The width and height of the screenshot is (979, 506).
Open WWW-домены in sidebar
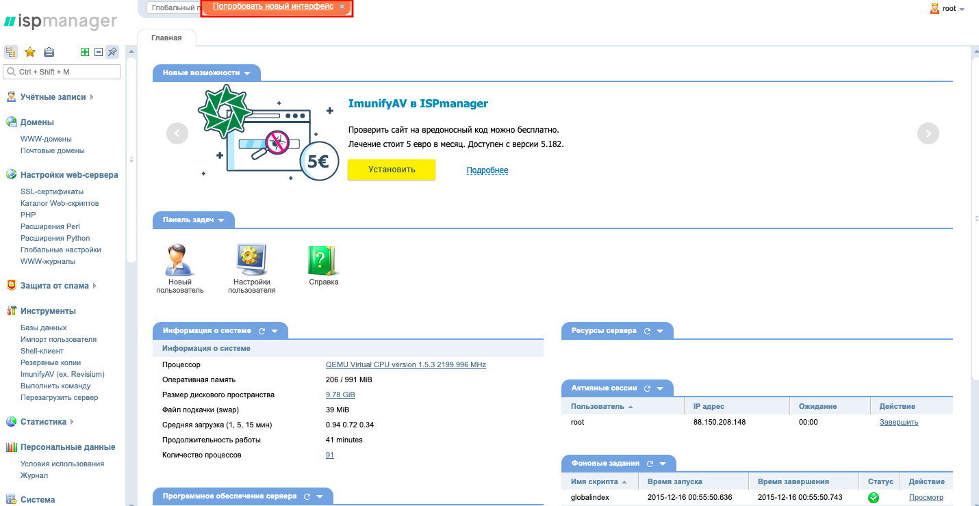pos(46,139)
